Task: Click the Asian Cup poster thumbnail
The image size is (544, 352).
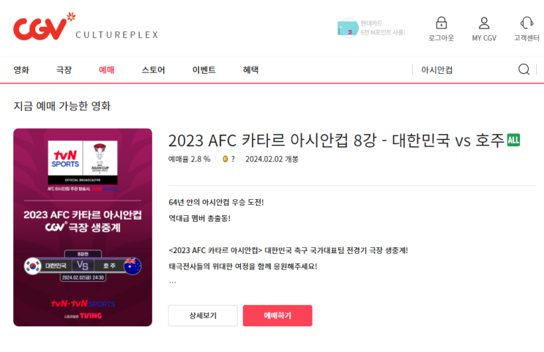Action: click(x=83, y=227)
